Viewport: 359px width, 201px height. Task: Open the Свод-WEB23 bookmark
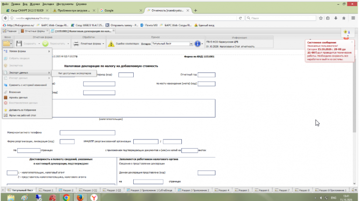87,25
